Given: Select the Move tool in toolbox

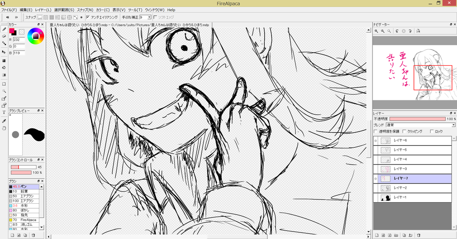Looking at the screenshot, I should click(4, 52).
